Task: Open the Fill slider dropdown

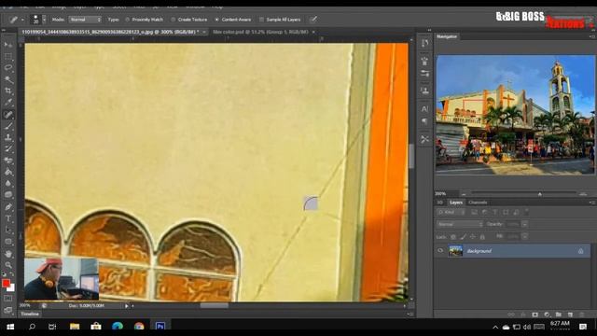Action: point(524,236)
